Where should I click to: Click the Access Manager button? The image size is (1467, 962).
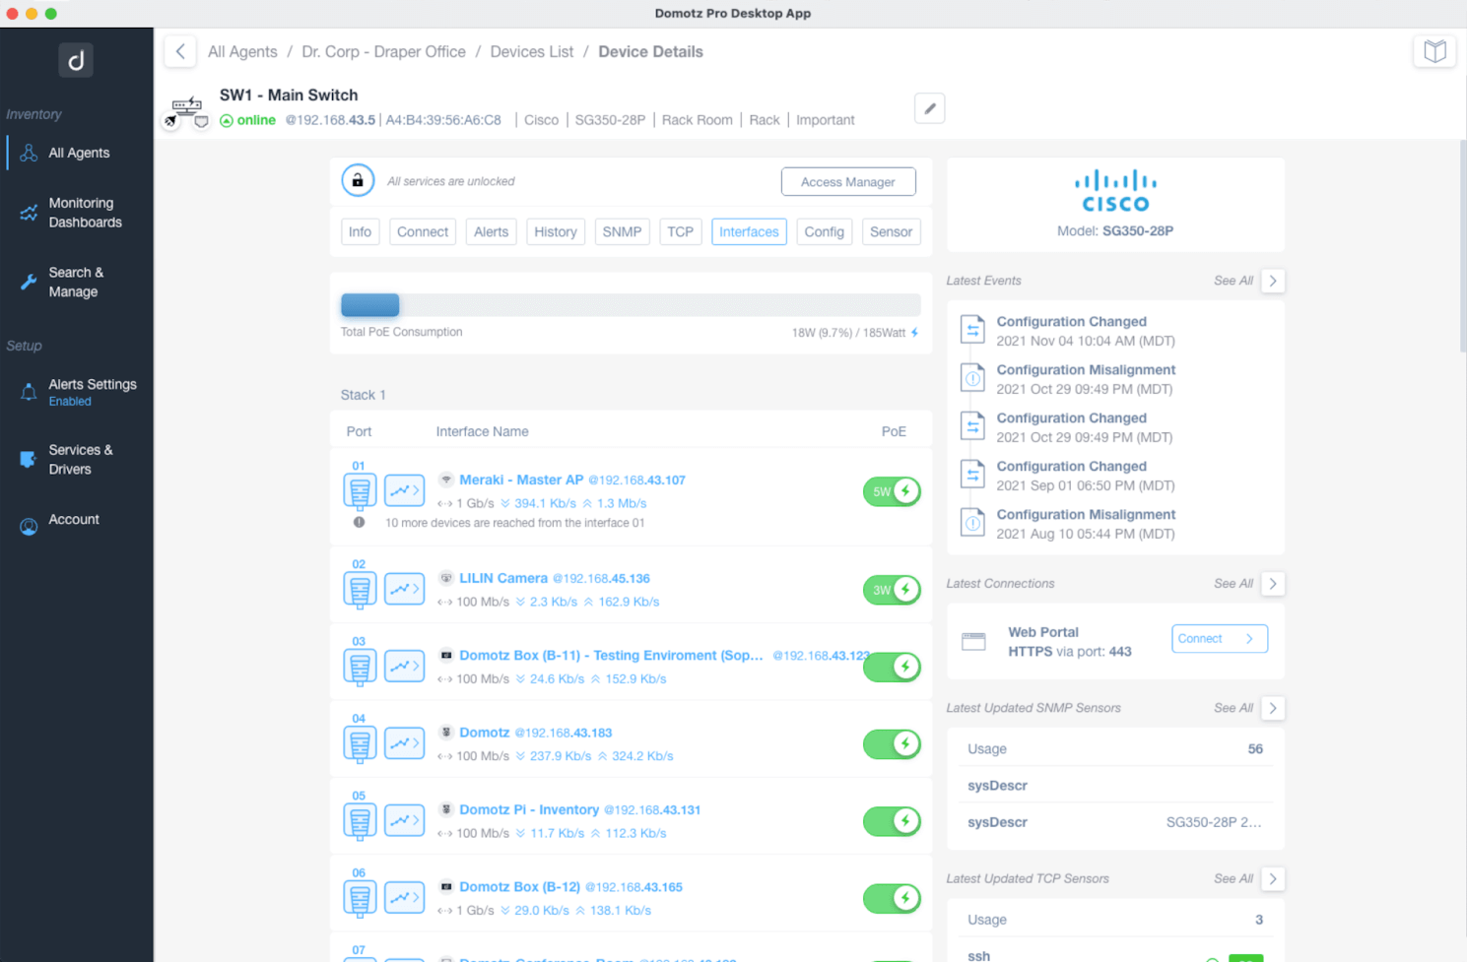click(x=847, y=182)
